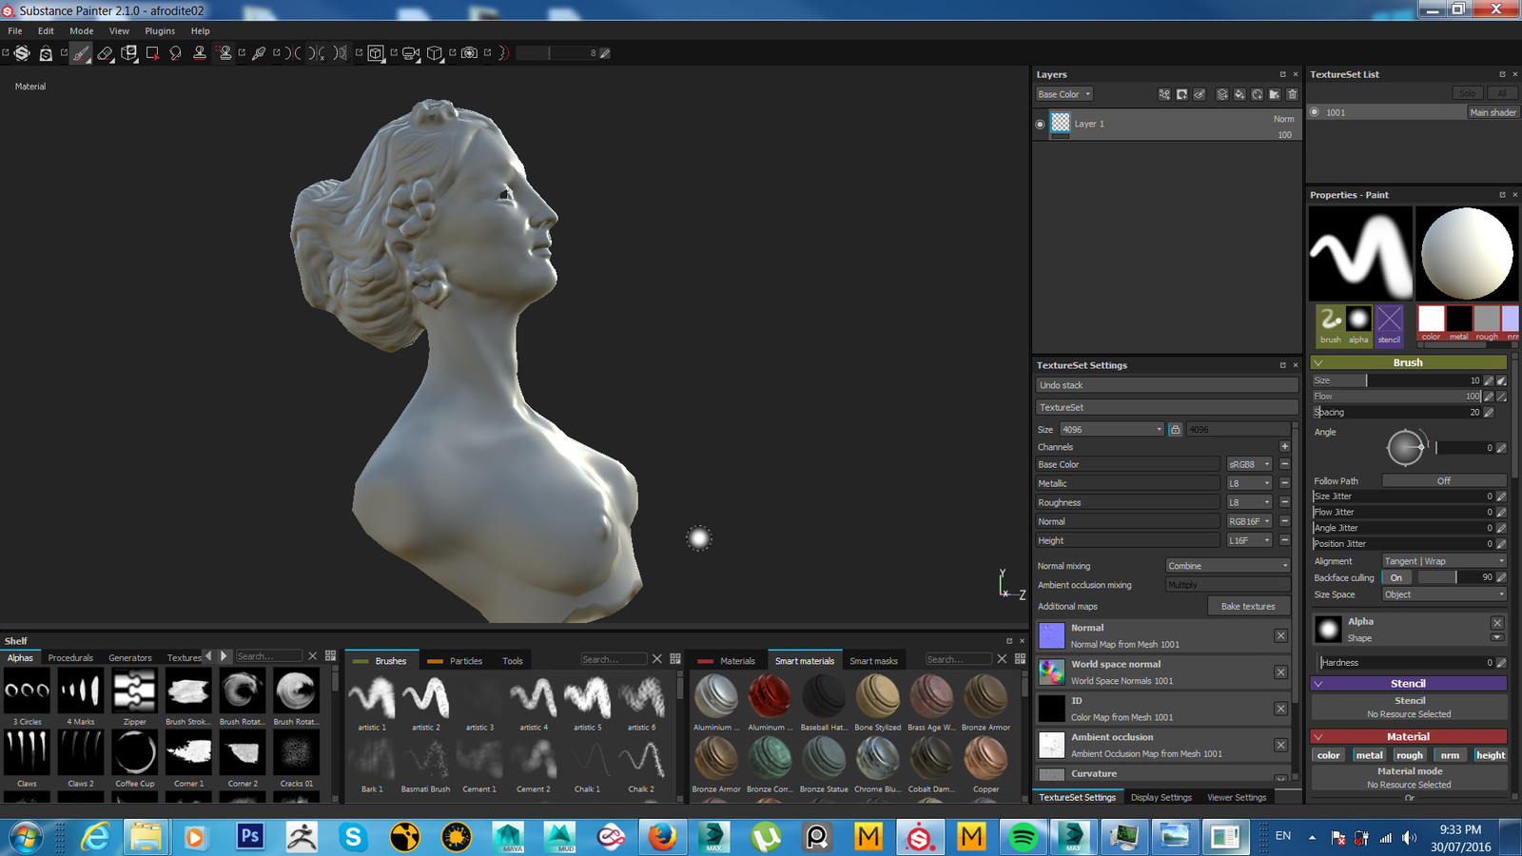
Task: Add a mask icon in Layers panel
Action: [1181, 94]
